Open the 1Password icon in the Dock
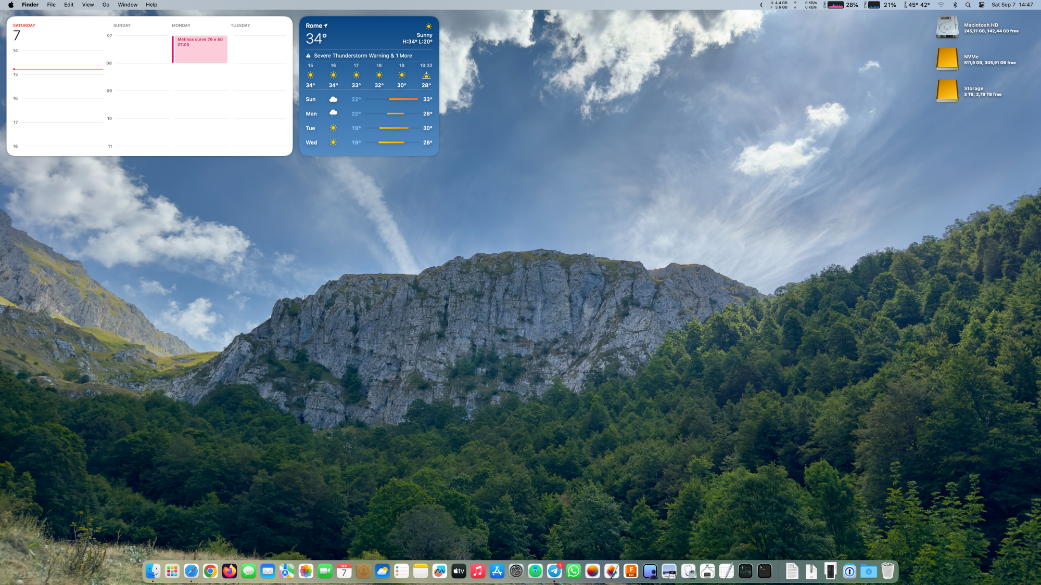 coord(849,571)
